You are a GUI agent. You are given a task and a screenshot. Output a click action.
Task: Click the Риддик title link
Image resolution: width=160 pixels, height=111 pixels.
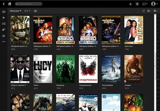(128, 85)
